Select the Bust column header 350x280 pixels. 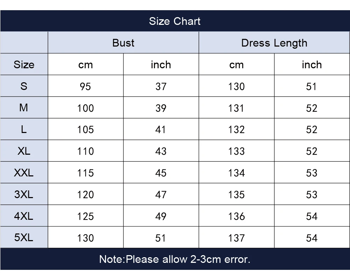(x=123, y=43)
